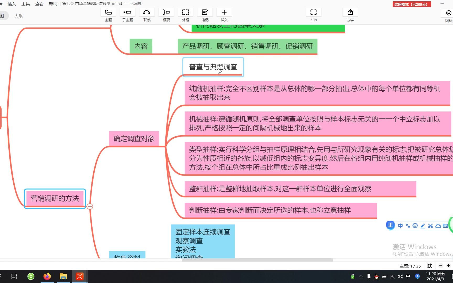Create a relationship with 联系 tool

(147, 15)
